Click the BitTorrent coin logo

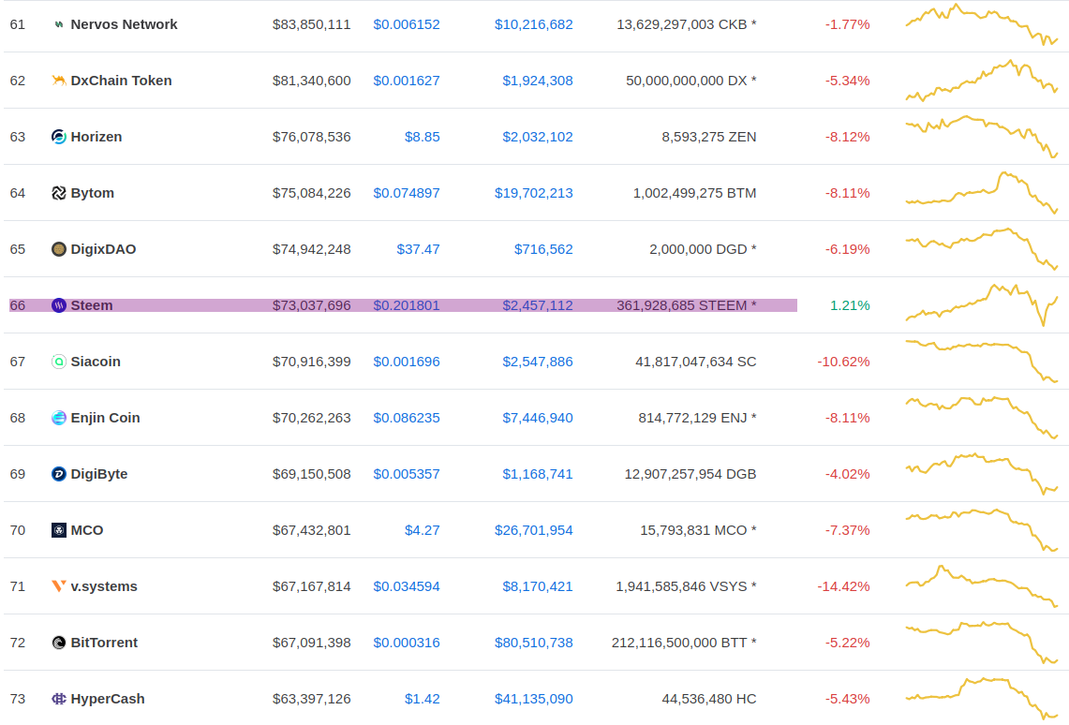pyautogui.click(x=58, y=643)
